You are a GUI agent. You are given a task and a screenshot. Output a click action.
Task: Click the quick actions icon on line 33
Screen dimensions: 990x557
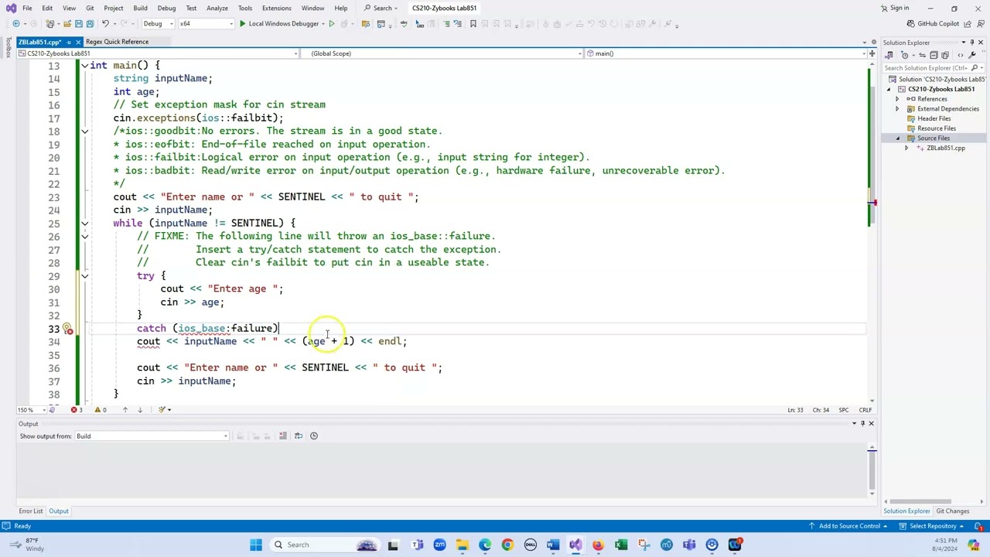(x=68, y=329)
